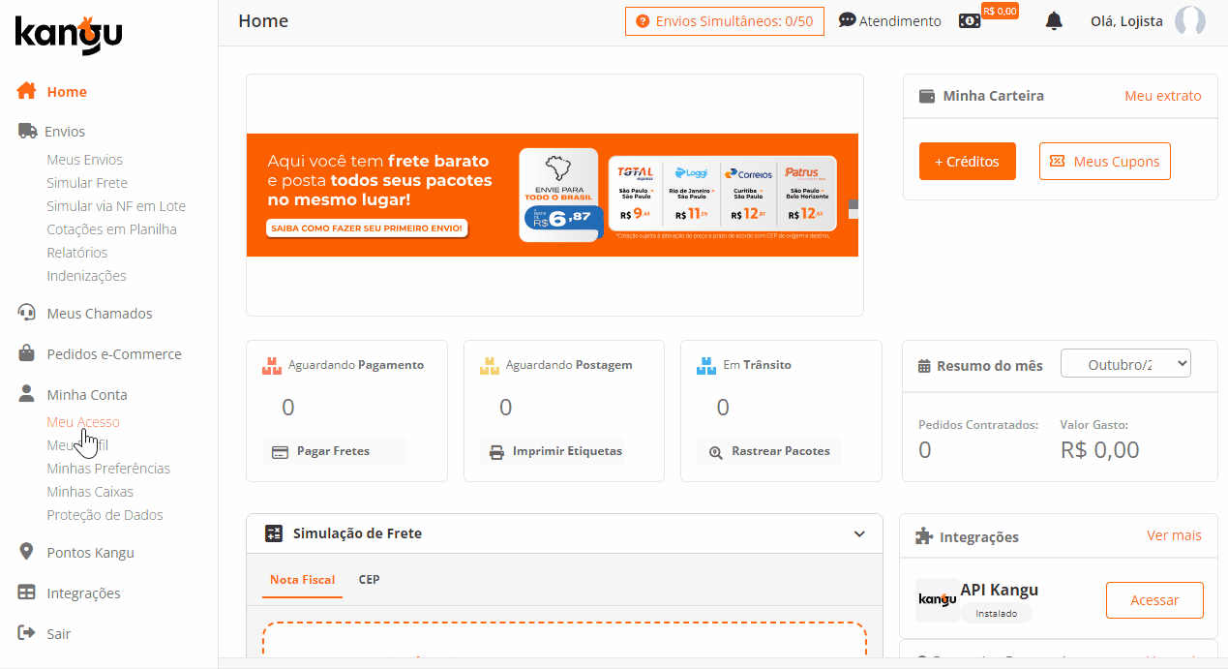Click Saiba como fazer seu primeiro envio
1228x669 pixels.
[367, 228]
